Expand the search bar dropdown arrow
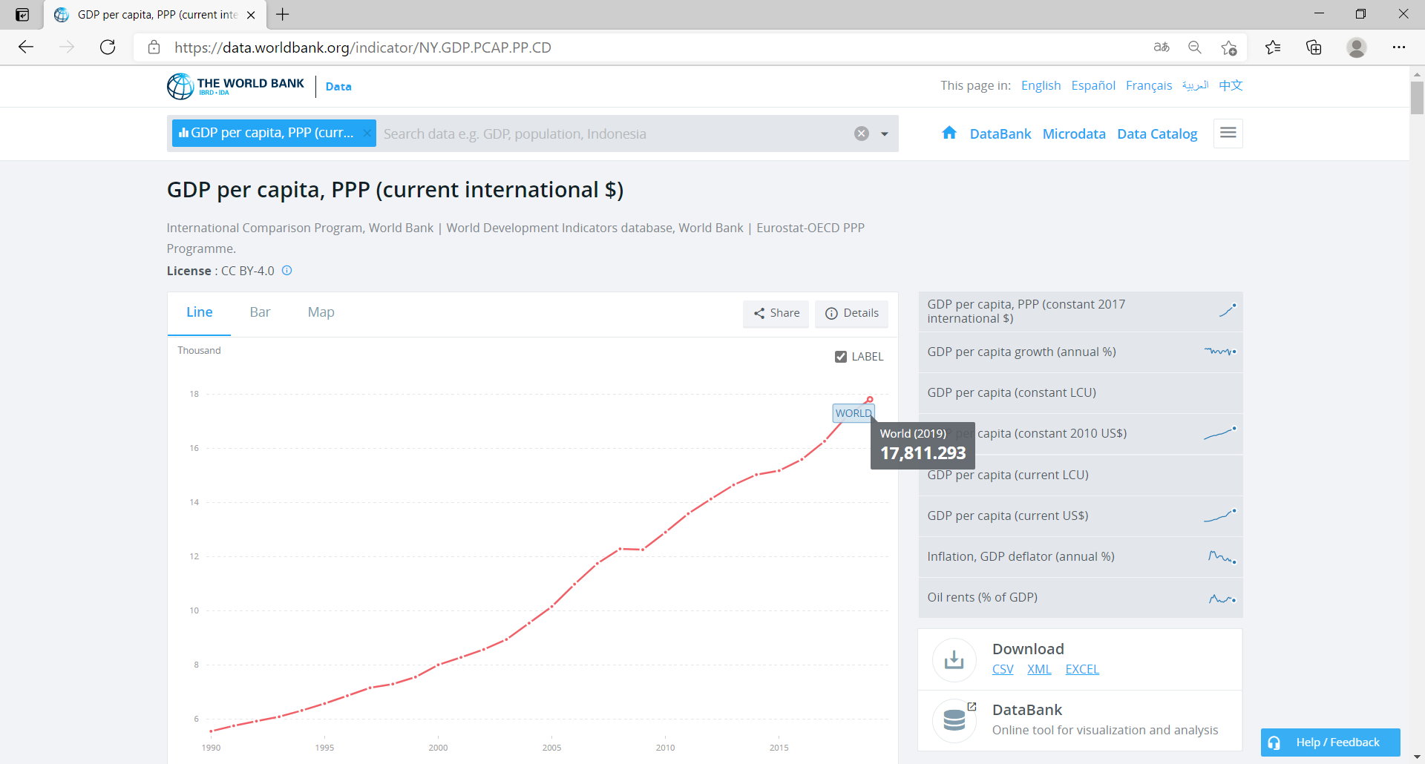1425x764 pixels. coord(884,134)
